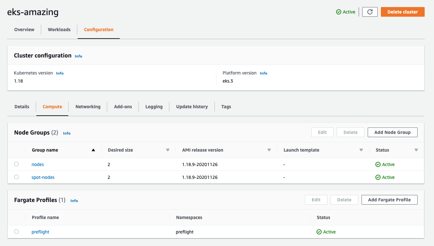Click Add Node Group button
434x246 pixels.
[392, 132]
